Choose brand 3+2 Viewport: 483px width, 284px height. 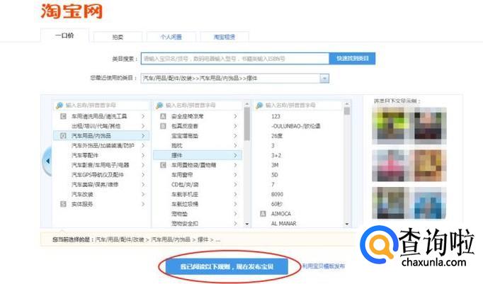point(276,155)
